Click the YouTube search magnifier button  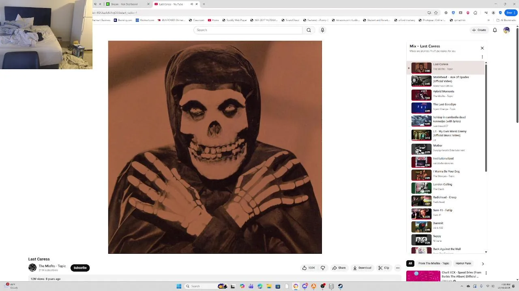(x=309, y=30)
